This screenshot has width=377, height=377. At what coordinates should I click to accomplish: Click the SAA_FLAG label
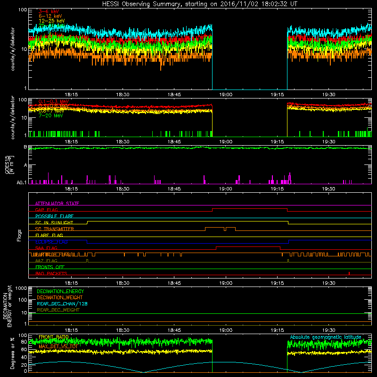point(46,248)
